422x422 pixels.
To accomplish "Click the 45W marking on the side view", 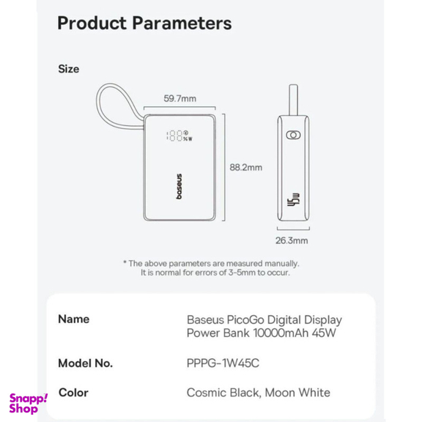I will [293, 200].
